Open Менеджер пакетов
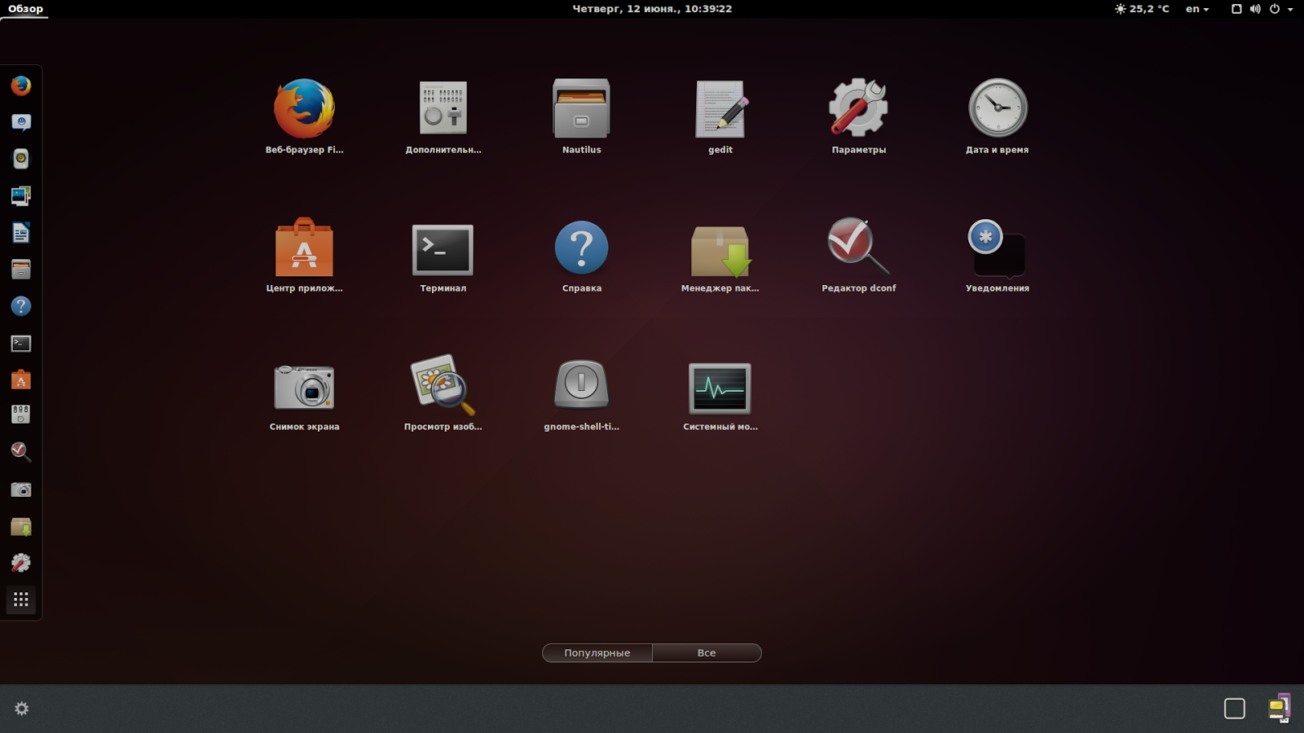Viewport: 1304px width, 733px height. [x=720, y=250]
